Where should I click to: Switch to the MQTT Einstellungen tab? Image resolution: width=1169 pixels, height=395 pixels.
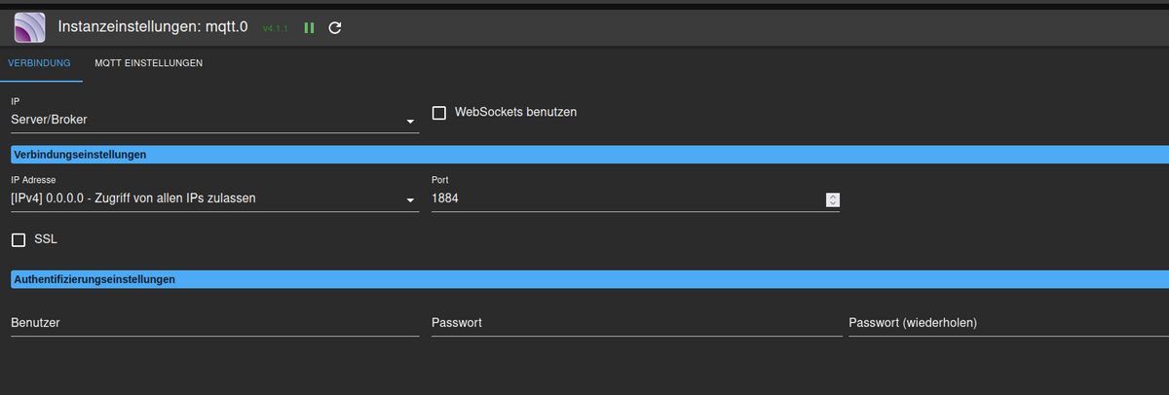coord(149,63)
